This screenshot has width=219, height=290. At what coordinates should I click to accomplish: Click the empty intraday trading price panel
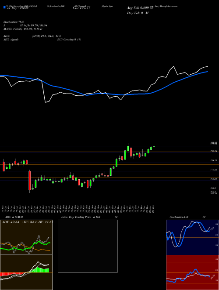[x=88, y=246]
